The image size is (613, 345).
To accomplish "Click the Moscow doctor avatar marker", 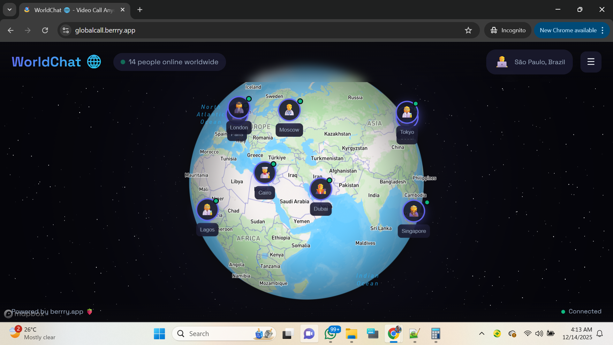I will [x=289, y=110].
